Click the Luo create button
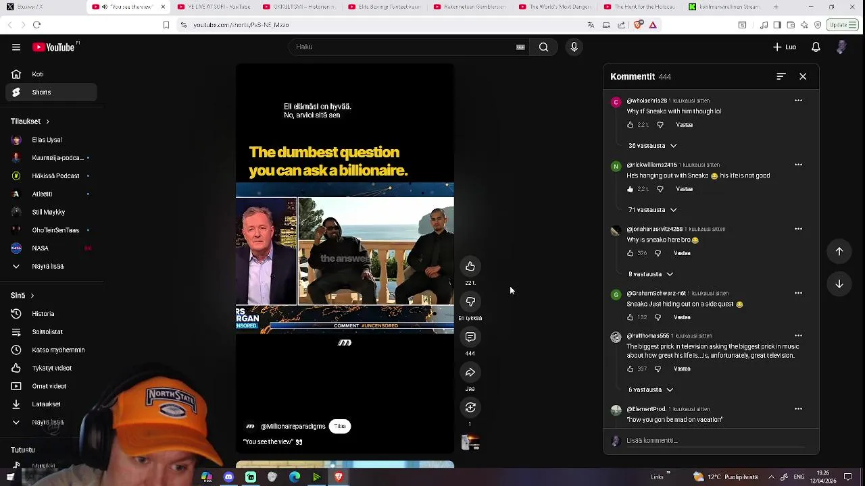This screenshot has width=865, height=486. tap(785, 47)
